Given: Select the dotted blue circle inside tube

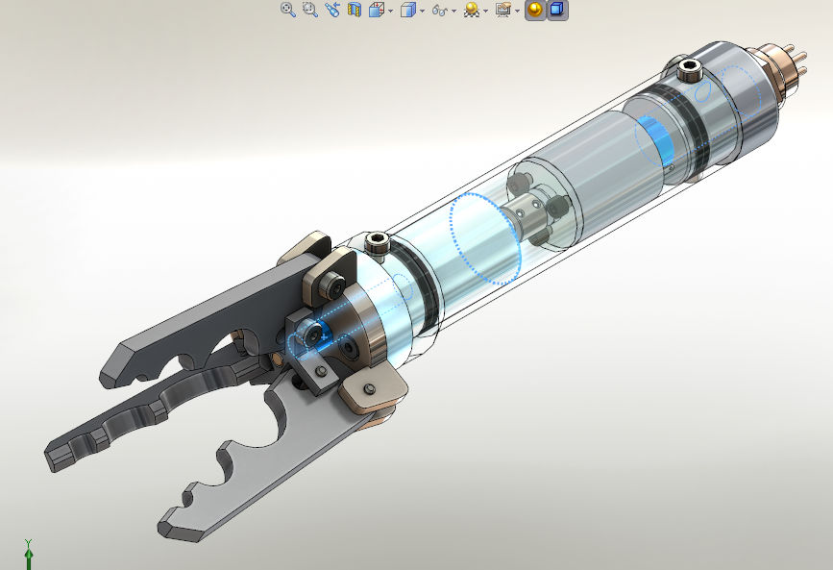Looking at the screenshot, I should pyautogui.click(x=484, y=238).
